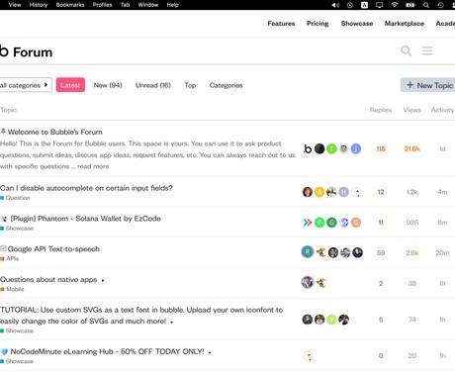Click the Mobile category tag
Image resolution: width=455 pixels, height=376 pixels.
coord(12,289)
